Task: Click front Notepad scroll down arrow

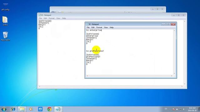Action: click(x=174, y=73)
